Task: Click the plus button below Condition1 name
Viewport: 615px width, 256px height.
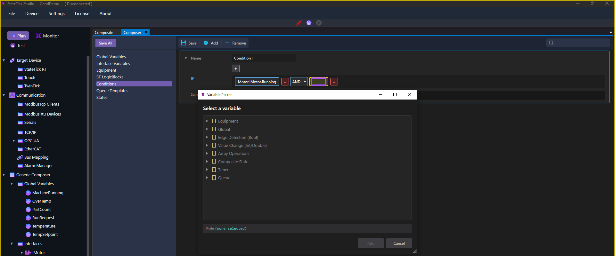Action: [236, 68]
